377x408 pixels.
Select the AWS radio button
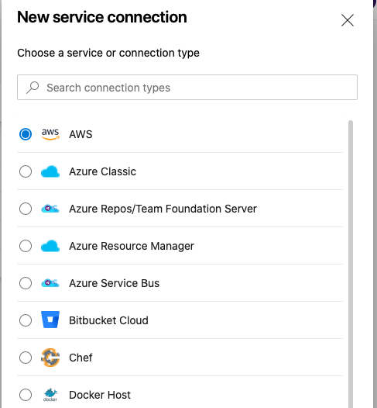[x=26, y=134]
